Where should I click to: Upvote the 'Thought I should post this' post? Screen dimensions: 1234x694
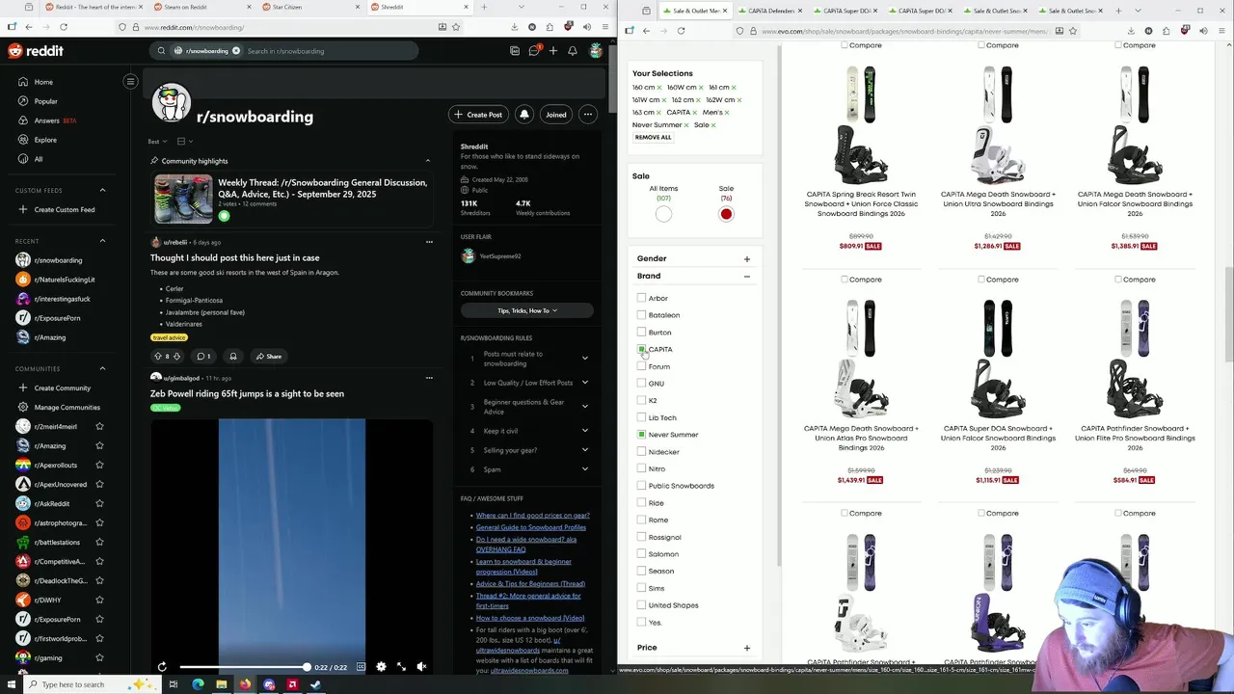158,357
